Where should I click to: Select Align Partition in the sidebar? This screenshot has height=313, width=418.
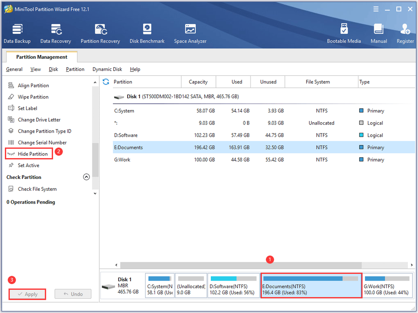[33, 85]
